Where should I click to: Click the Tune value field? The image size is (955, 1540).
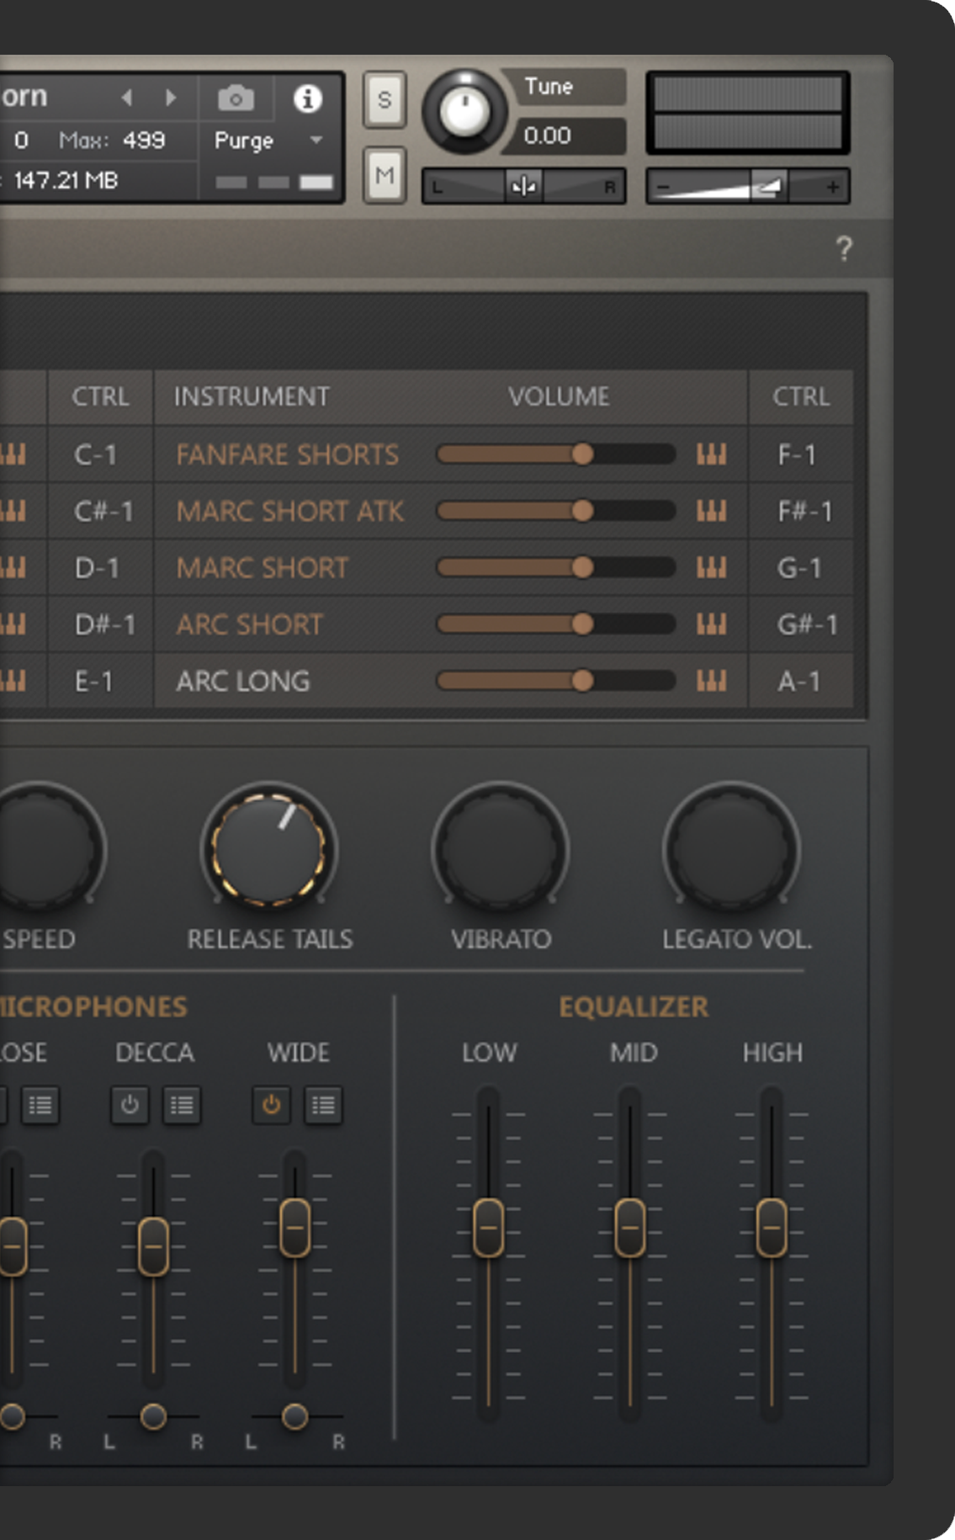pos(564,135)
